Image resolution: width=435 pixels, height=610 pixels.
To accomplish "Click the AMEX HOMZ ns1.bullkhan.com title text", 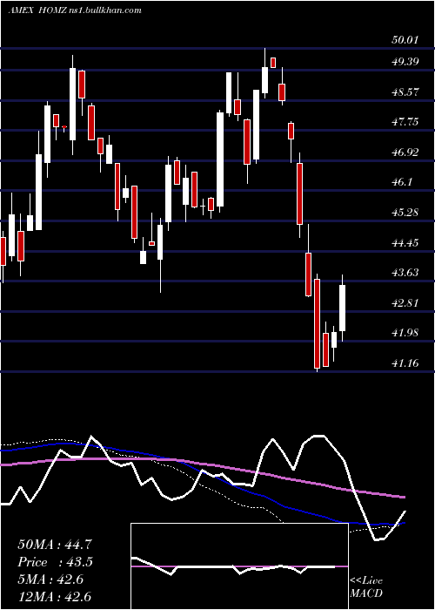I will click(x=75, y=10).
